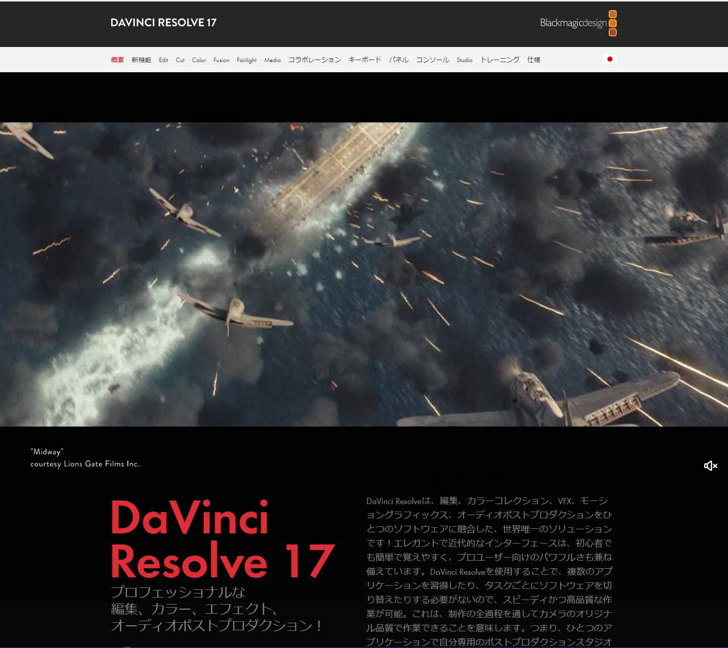The image size is (728, 648).
Task: Open the Japan flag region selector
Action: tap(610, 59)
